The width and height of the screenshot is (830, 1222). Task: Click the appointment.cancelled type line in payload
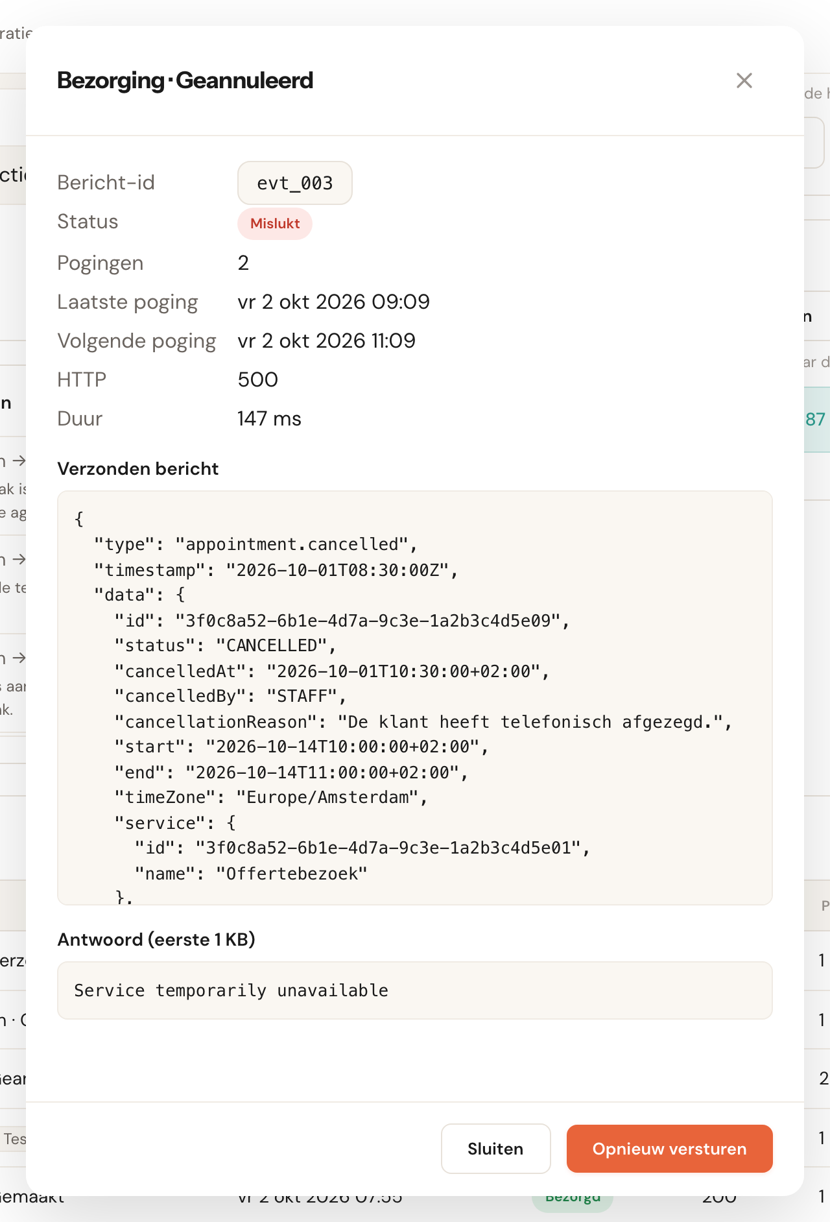click(256, 544)
